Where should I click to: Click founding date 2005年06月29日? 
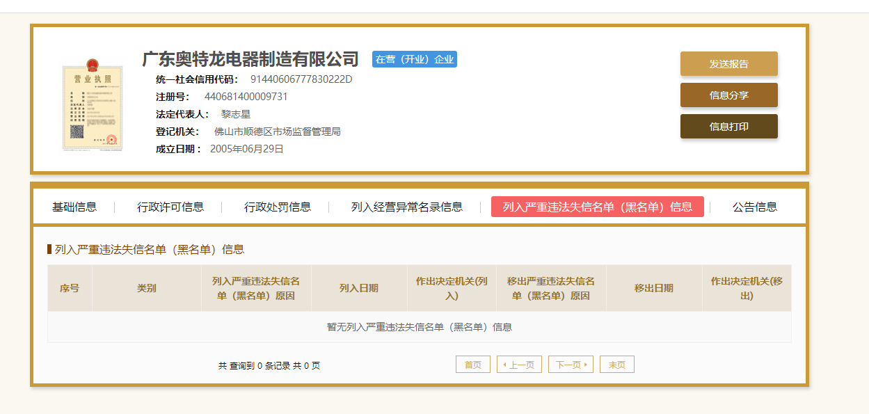[x=247, y=149]
